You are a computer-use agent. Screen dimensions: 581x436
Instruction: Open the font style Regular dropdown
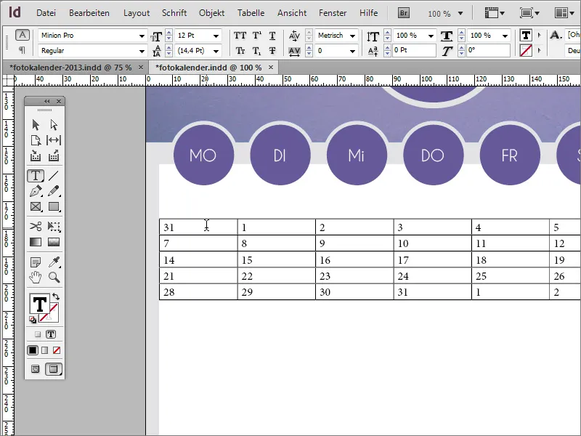(142, 51)
